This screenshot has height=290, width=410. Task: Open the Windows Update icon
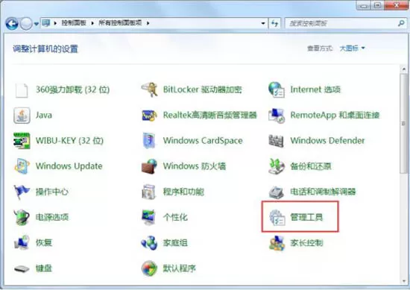point(22,166)
